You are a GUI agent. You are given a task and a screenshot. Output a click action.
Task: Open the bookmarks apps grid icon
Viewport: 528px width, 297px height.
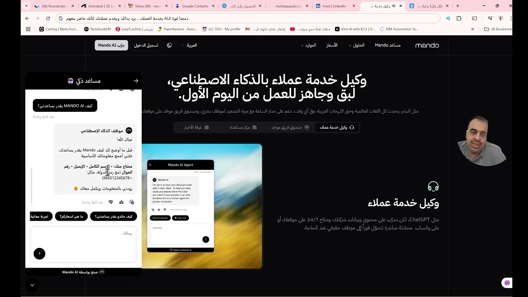tap(28, 29)
